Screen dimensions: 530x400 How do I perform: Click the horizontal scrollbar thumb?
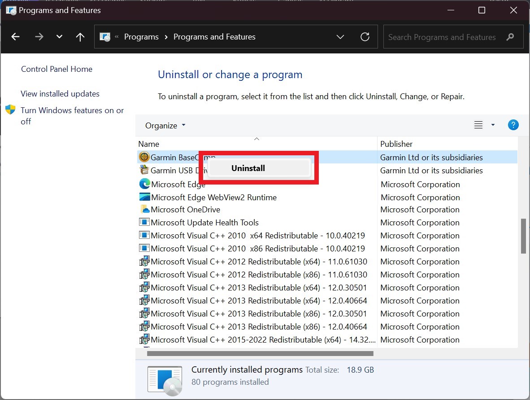[260, 353]
